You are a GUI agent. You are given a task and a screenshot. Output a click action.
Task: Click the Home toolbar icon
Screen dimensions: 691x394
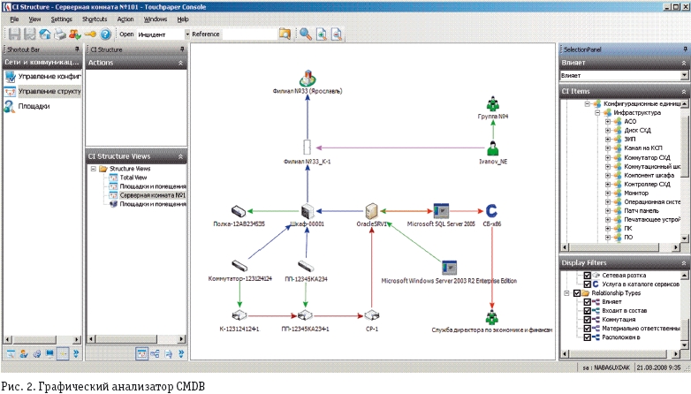45,34
